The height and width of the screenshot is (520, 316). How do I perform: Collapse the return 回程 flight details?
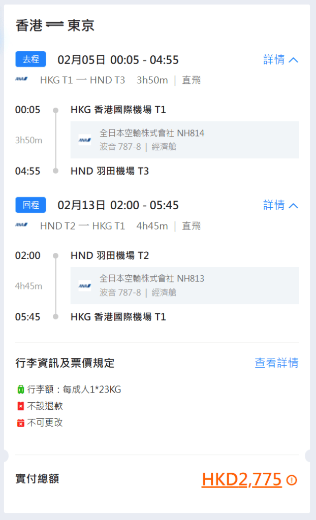click(280, 205)
